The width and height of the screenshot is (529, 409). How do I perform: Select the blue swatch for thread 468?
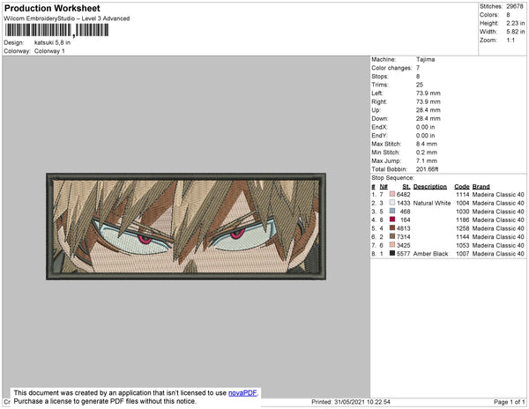pos(392,211)
